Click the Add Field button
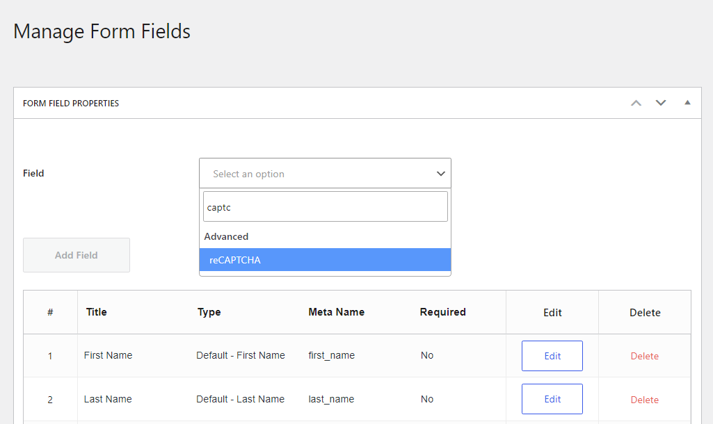 [77, 255]
